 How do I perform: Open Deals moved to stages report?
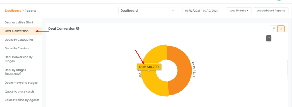[x=21, y=83]
